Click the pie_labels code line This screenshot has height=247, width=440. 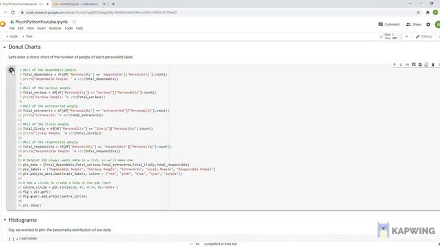coord(119,169)
